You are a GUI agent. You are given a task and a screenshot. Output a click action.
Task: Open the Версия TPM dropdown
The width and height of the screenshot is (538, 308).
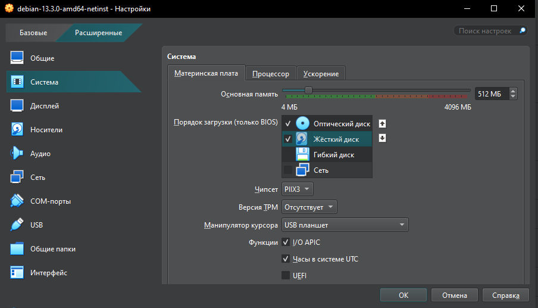tap(309, 207)
